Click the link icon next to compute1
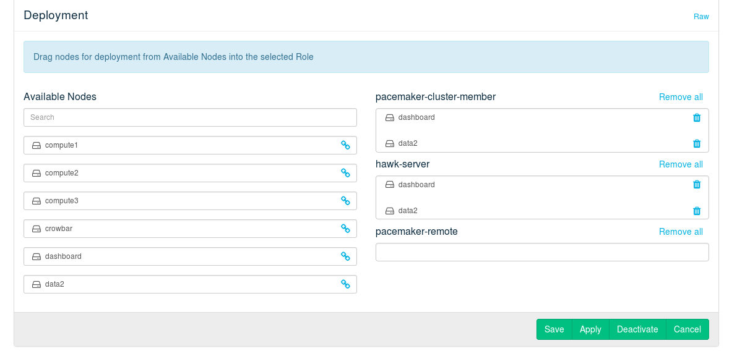Screen dimensions: 732x359 pyautogui.click(x=345, y=145)
